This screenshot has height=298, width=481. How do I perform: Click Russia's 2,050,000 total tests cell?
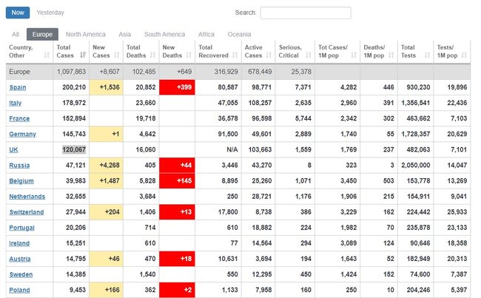coord(416,165)
